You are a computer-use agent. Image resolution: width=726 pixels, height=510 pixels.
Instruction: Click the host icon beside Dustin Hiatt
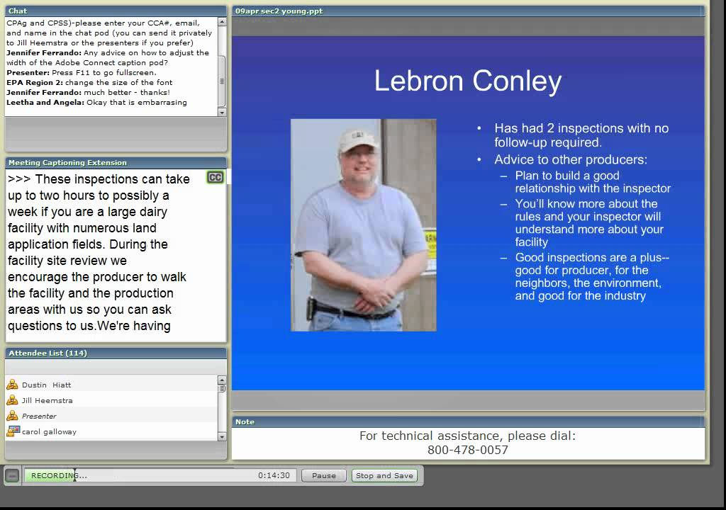click(13, 385)
